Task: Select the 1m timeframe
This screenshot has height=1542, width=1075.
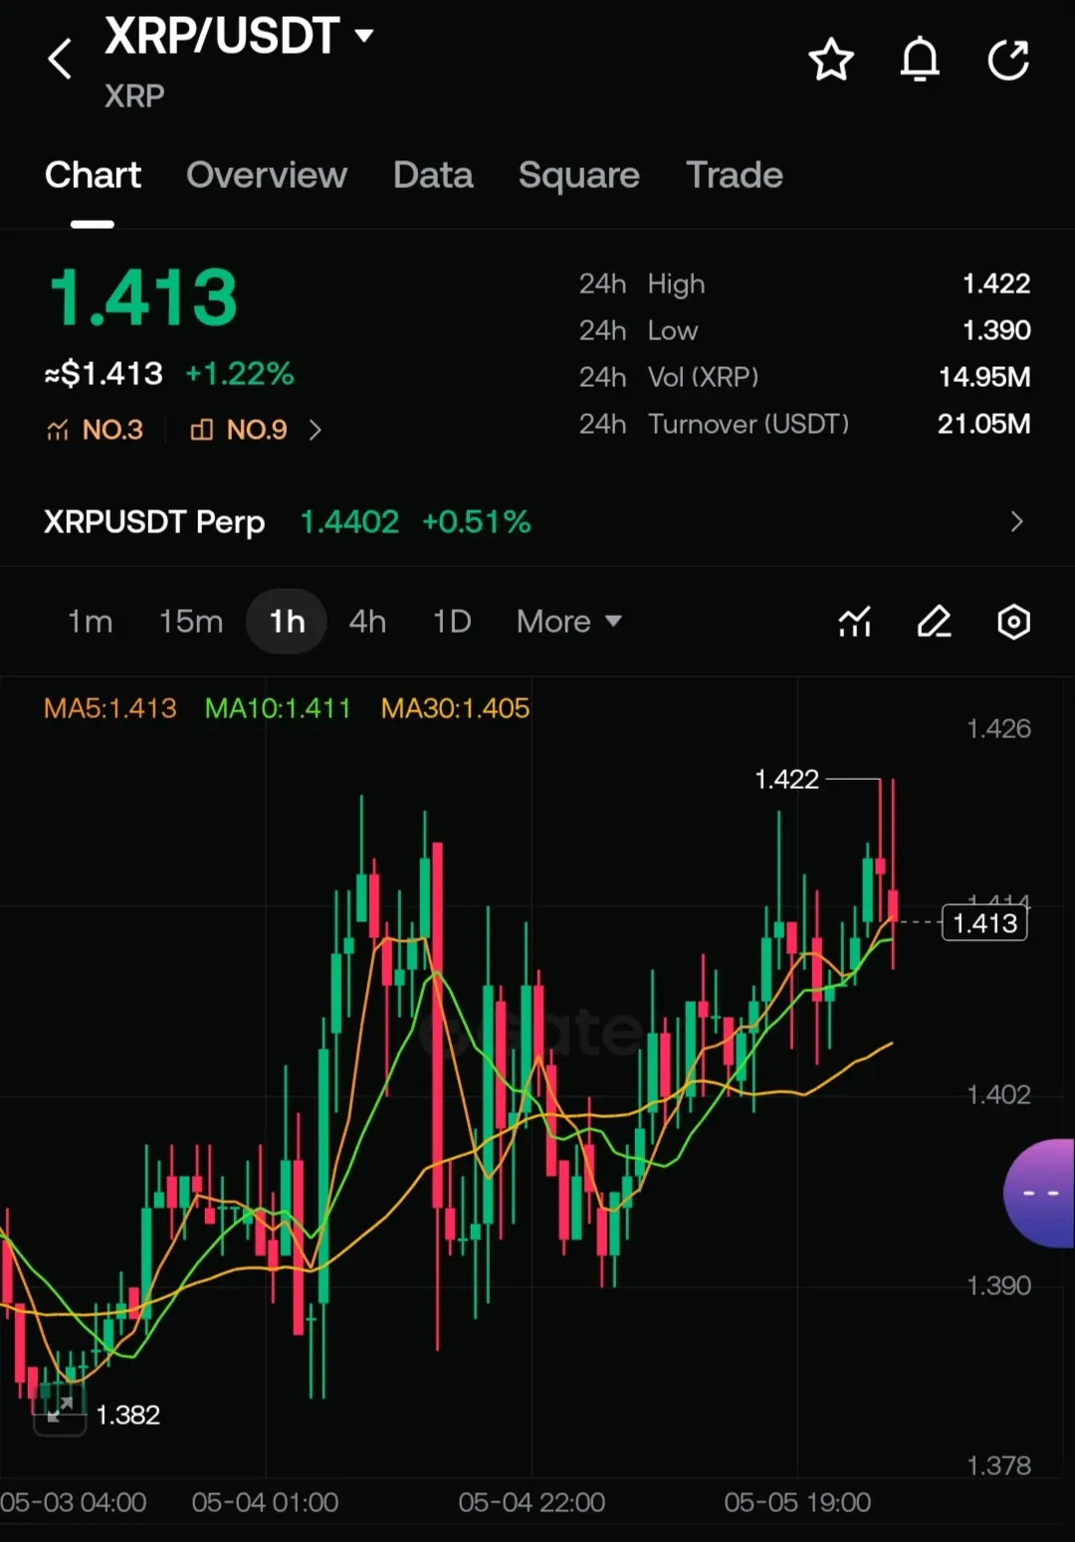Action: (x=90, y=622)
